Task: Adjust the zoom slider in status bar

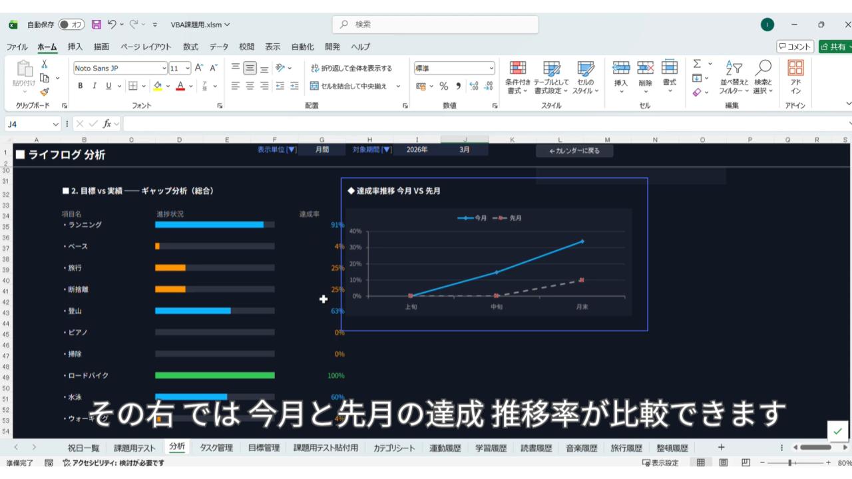Action: (x=790, y=463)
